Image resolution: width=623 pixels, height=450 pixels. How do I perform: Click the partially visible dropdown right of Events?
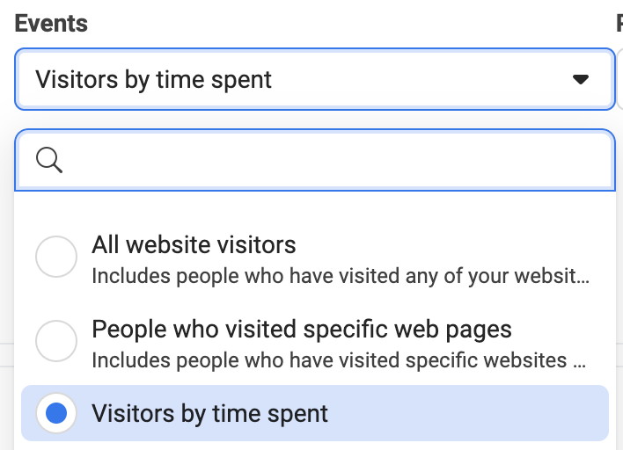coord(619,79)
